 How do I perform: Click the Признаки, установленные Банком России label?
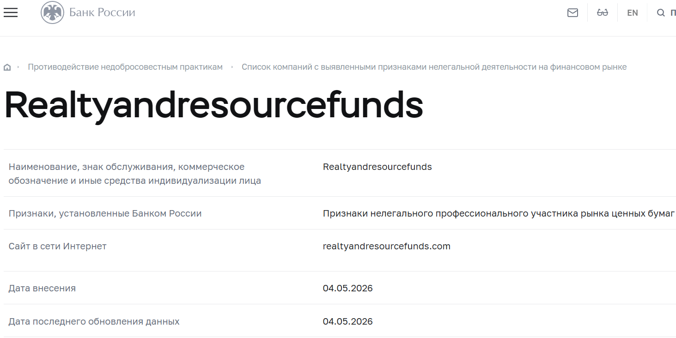click(x=105, y=214)
